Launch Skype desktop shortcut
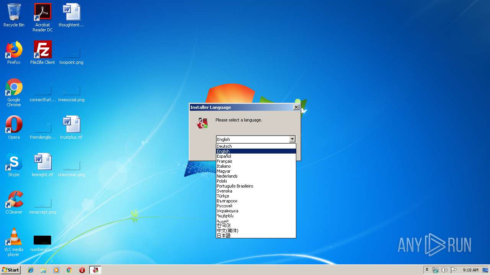490x275 pixels. click(14, 165)
